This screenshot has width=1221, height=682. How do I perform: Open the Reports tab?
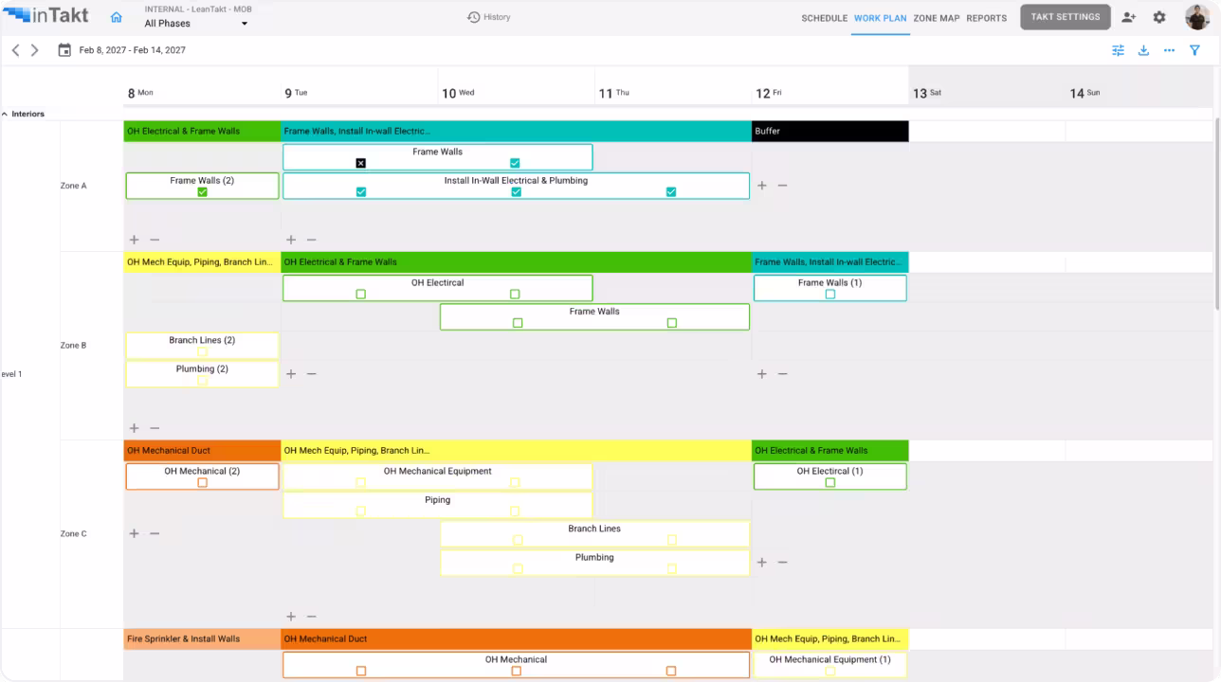[x=987, y=18]
